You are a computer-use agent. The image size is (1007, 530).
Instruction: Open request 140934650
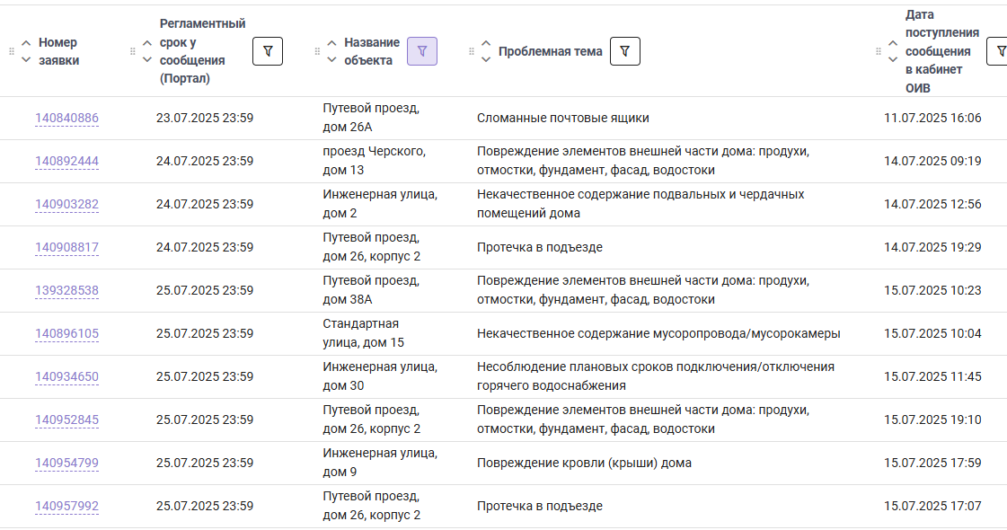coord(66,376)
